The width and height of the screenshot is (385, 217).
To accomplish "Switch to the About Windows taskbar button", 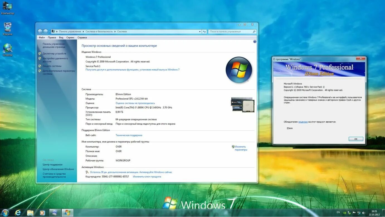I will coord(67,213).
